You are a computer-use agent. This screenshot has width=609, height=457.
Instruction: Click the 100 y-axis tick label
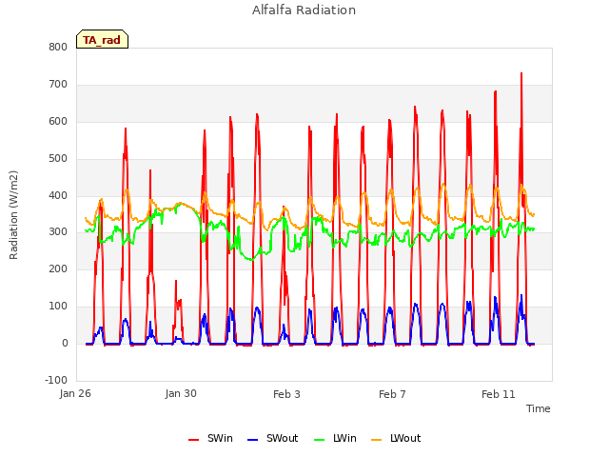pyautogui.click(x=58, y=307)
